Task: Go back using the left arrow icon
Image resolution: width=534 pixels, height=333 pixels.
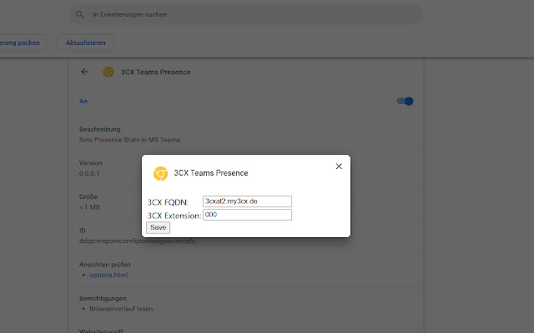Action: (84, 72)
